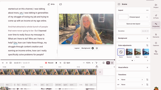The width and height of the screenshot is (161, 90).
Task: Click the 'Tux' word block
Action: [19, 85]
